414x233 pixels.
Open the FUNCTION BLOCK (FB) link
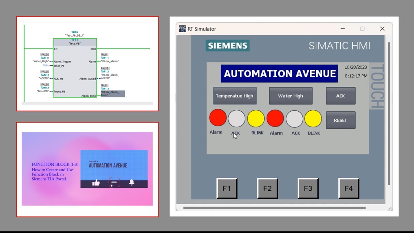pyautogui.click(x=55, y=164)
